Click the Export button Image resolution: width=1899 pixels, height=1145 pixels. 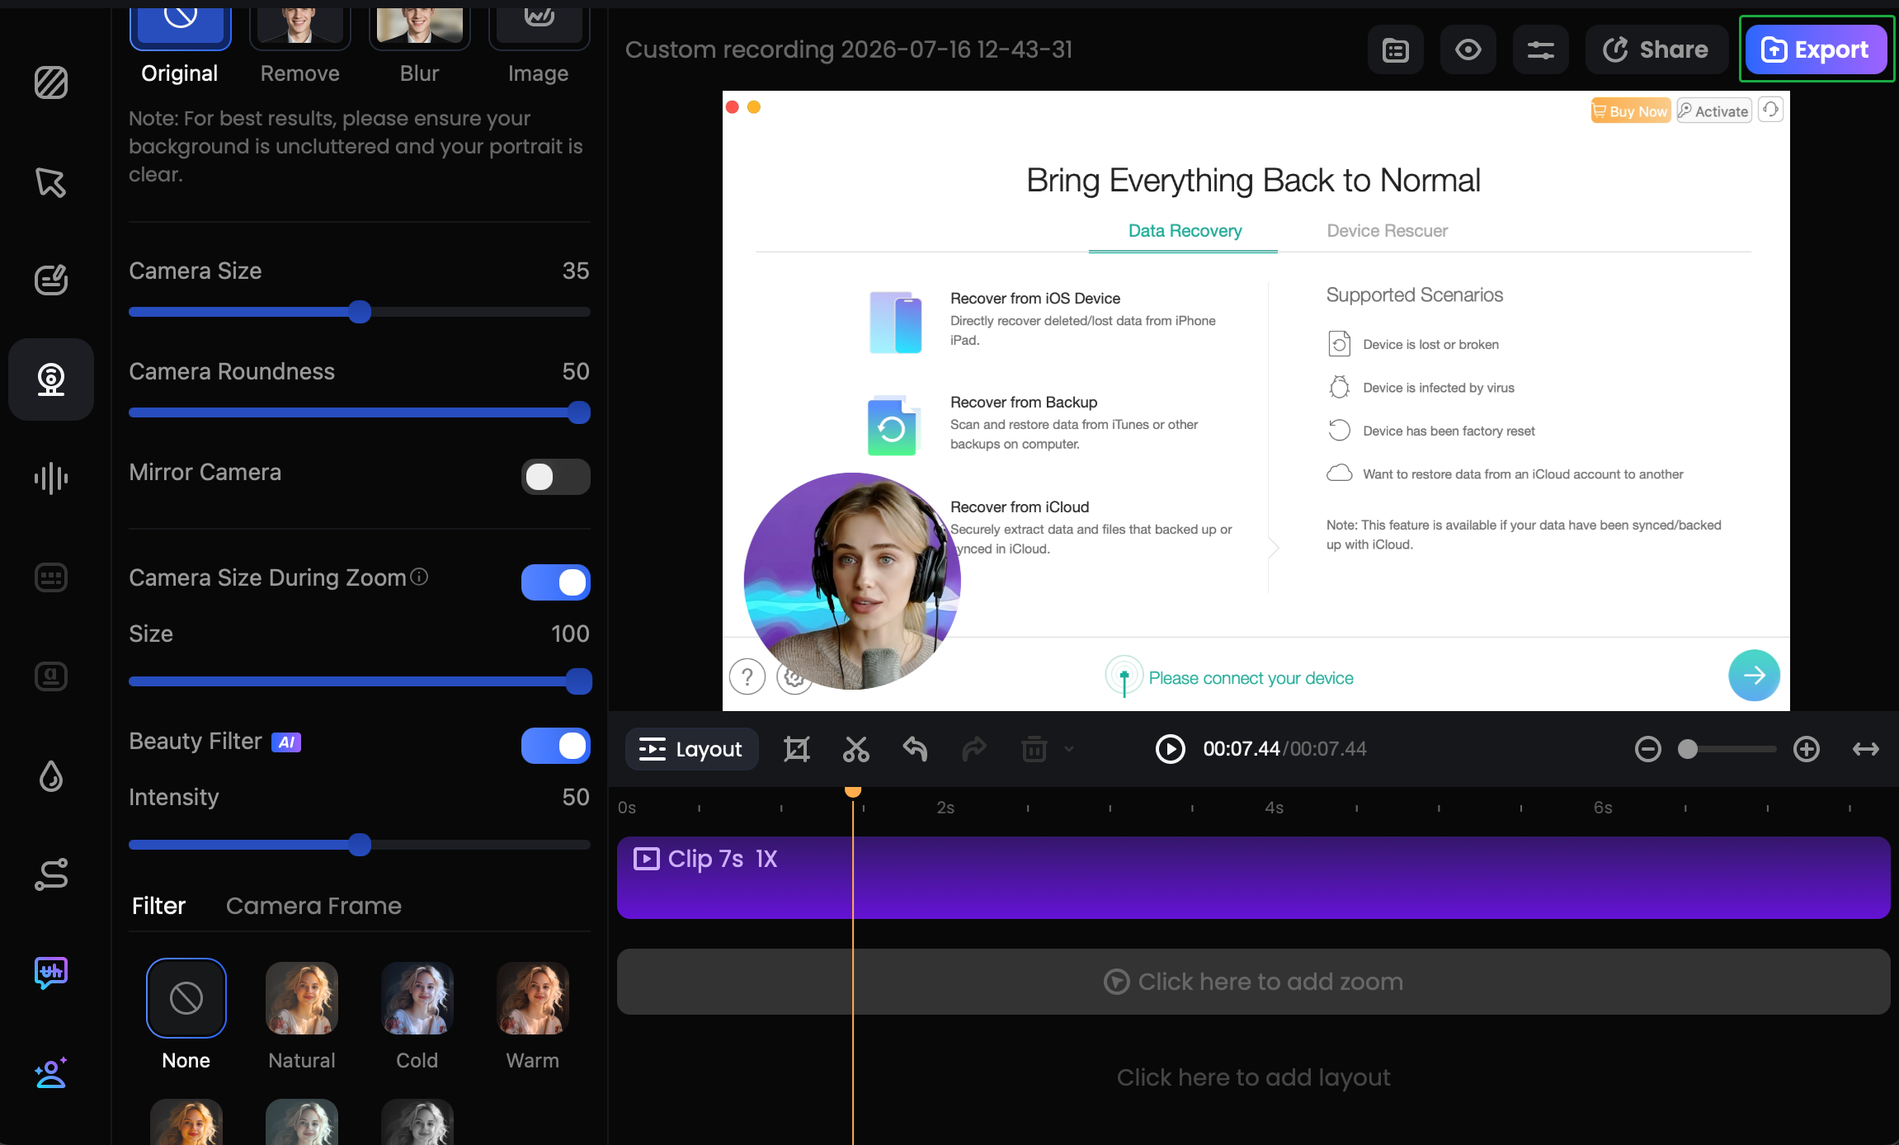pyautogui.click(x=1817, y=49)
